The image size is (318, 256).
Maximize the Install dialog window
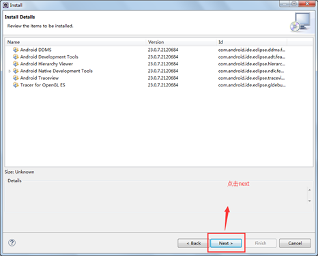tap(294, 3)
